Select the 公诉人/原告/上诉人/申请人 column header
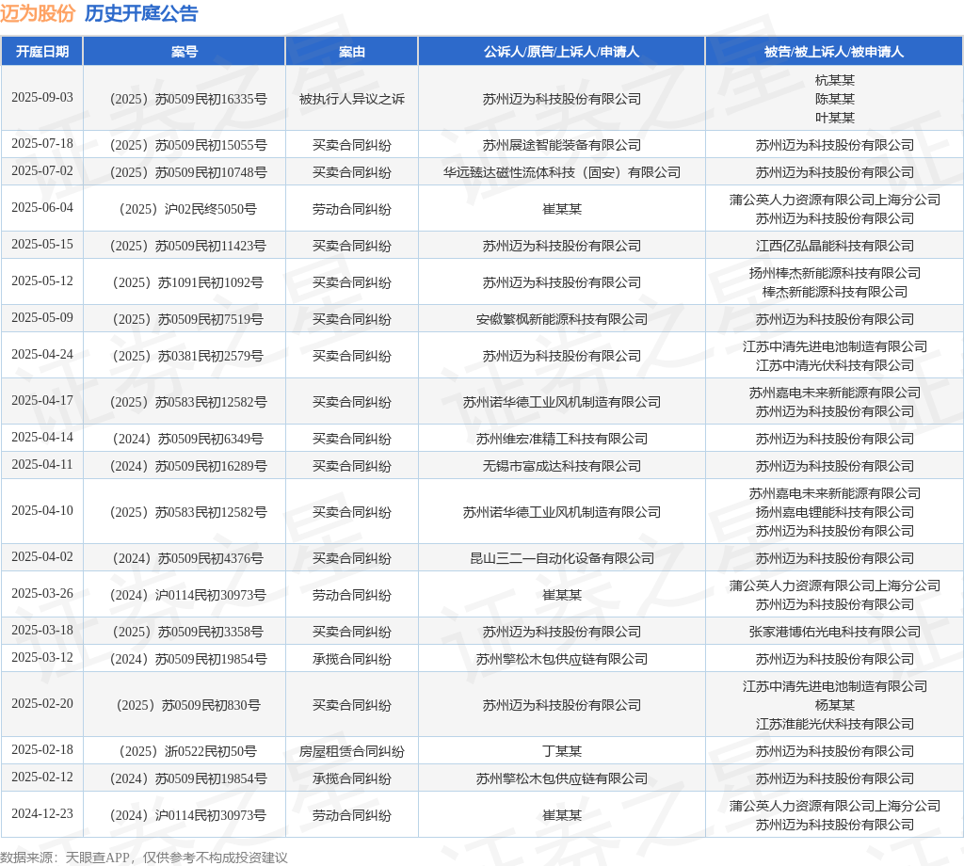 pos(561,52)
